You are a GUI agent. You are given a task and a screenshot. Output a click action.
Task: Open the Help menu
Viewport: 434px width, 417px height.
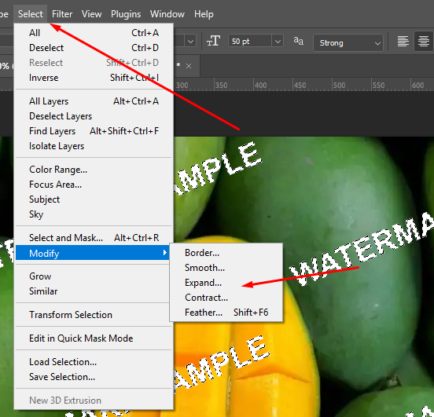tap(204, 14)
